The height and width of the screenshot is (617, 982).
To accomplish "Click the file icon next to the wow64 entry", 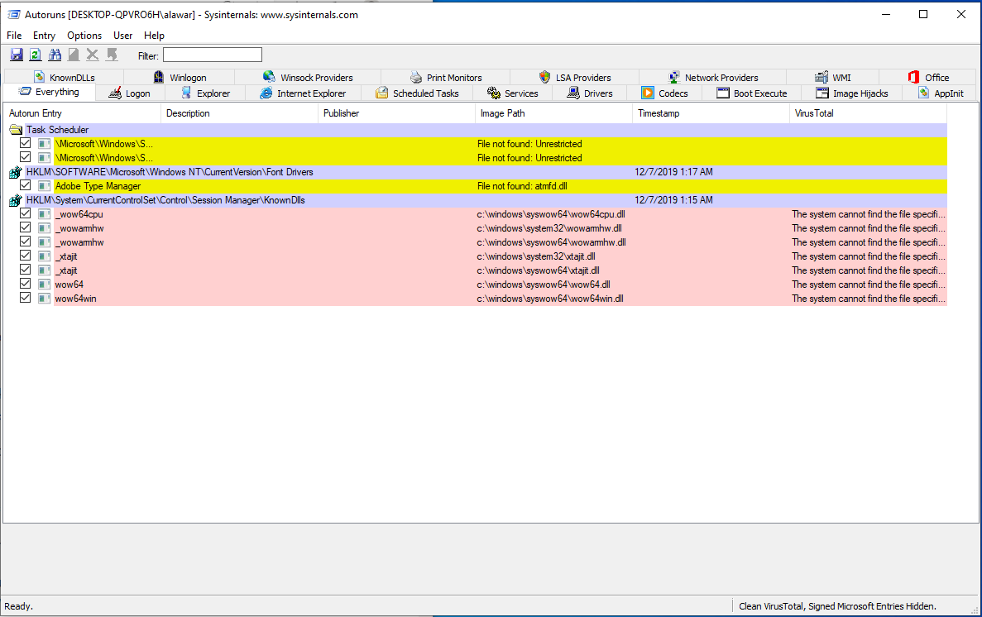I will pos(44,285).
